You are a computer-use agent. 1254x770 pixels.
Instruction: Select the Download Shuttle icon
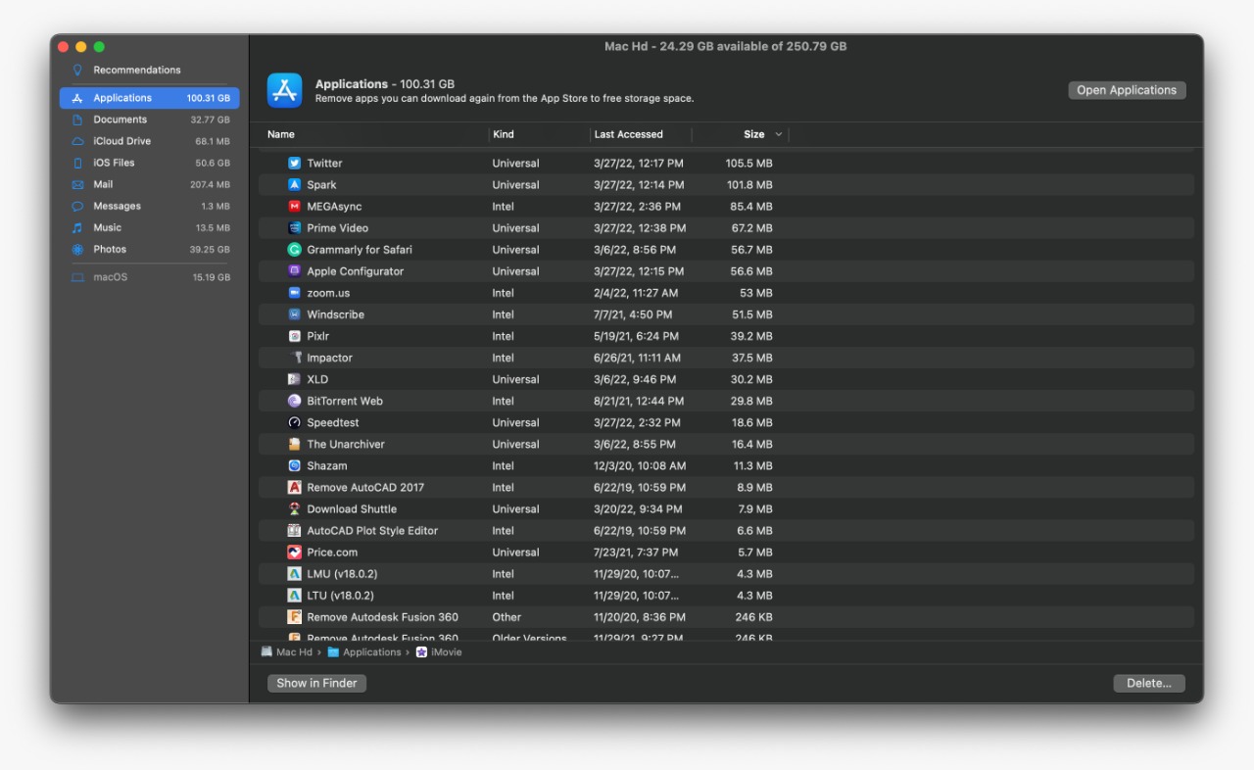pyautogui.click(x=294, y=508)
